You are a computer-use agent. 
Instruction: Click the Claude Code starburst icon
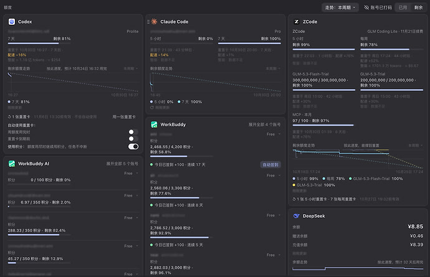[x=154, y=22]
